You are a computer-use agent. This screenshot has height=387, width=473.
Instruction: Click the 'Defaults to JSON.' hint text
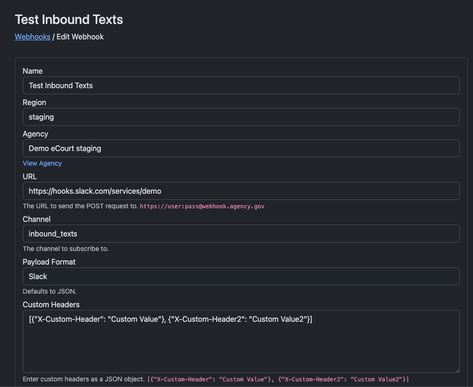coord(50,291)
